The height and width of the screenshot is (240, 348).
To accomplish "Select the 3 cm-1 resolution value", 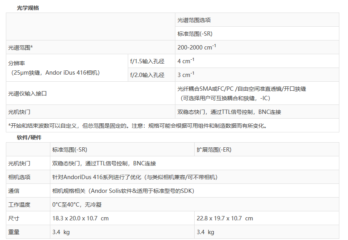I will [186, 75].
